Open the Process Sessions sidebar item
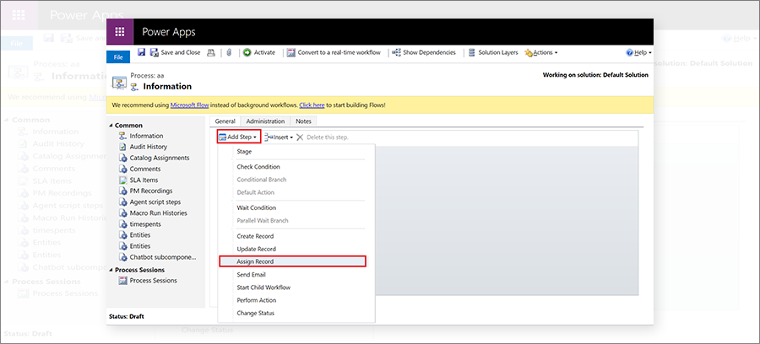This screenshot has height=344, width=760. tap(153, 281)
